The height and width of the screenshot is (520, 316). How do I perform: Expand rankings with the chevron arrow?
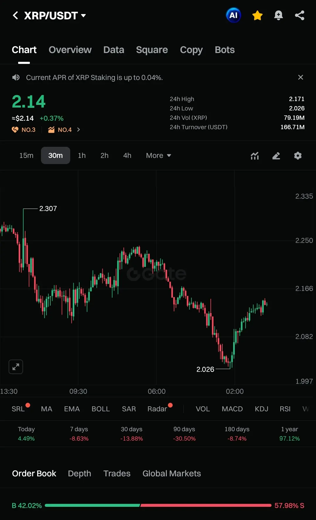(78, 129)
